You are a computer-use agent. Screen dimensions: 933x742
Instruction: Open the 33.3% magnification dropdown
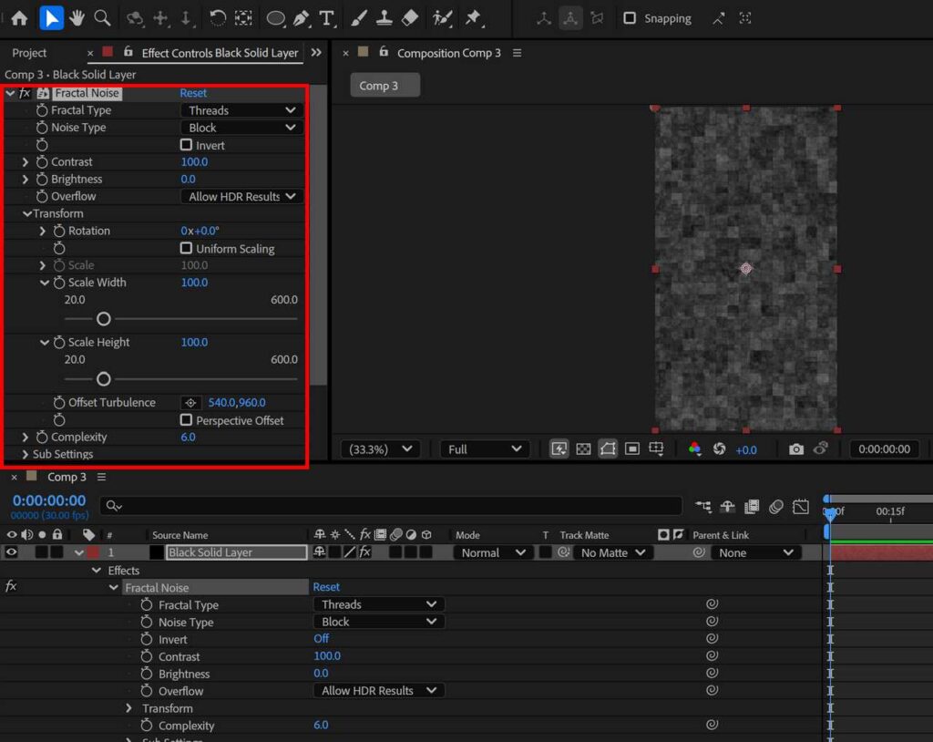click(379, 449)
